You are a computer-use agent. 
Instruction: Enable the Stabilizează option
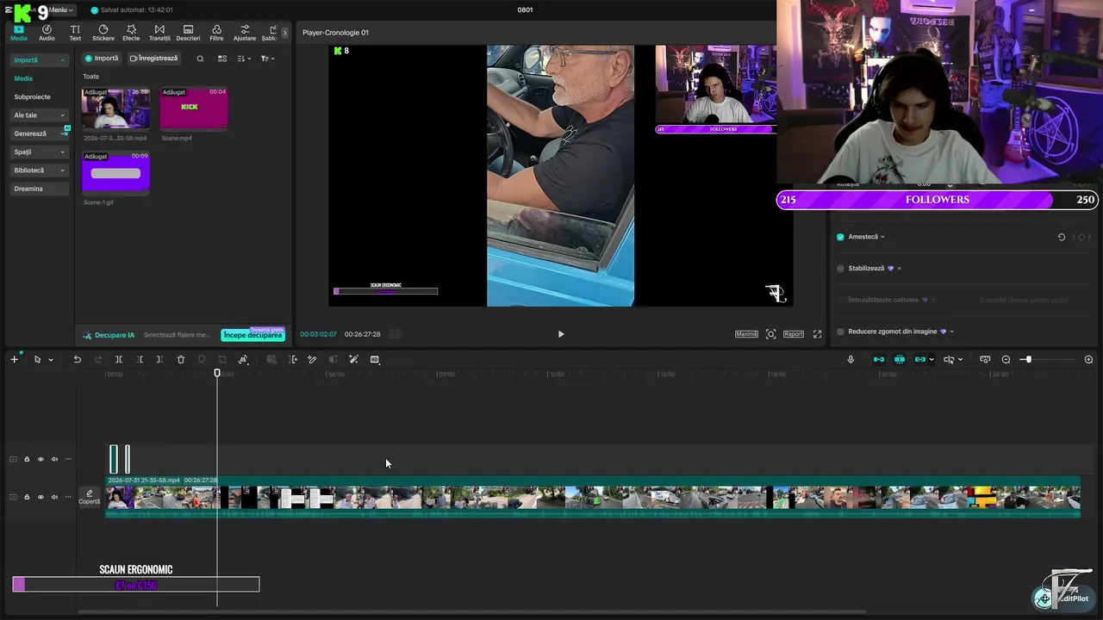pos(840,268)
